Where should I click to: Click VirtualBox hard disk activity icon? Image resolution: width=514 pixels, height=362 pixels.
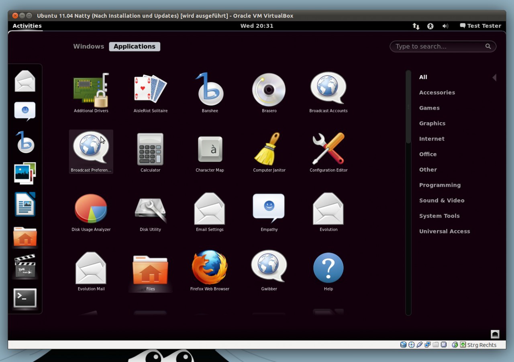click(x=403, y=345)
